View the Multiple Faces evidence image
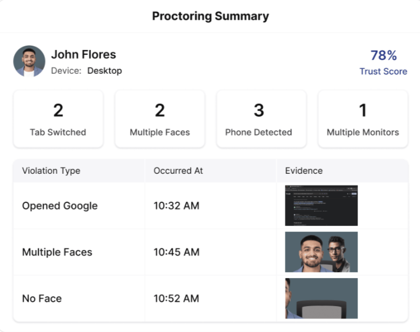This screenshot has width=420, height=332. (321, 252)
